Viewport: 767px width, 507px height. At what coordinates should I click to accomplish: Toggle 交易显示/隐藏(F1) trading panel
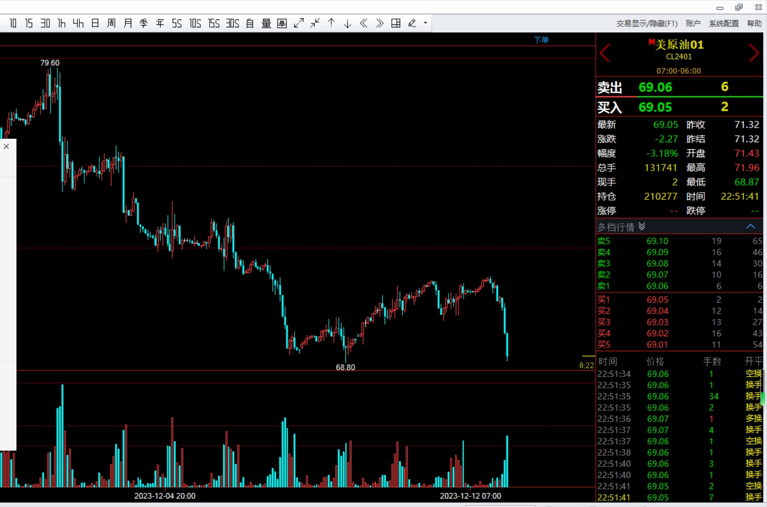click(x=647, y=23)
